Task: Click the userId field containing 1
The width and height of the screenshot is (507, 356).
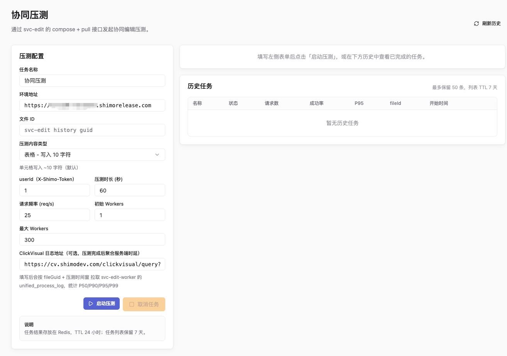Action: [54, 190]
